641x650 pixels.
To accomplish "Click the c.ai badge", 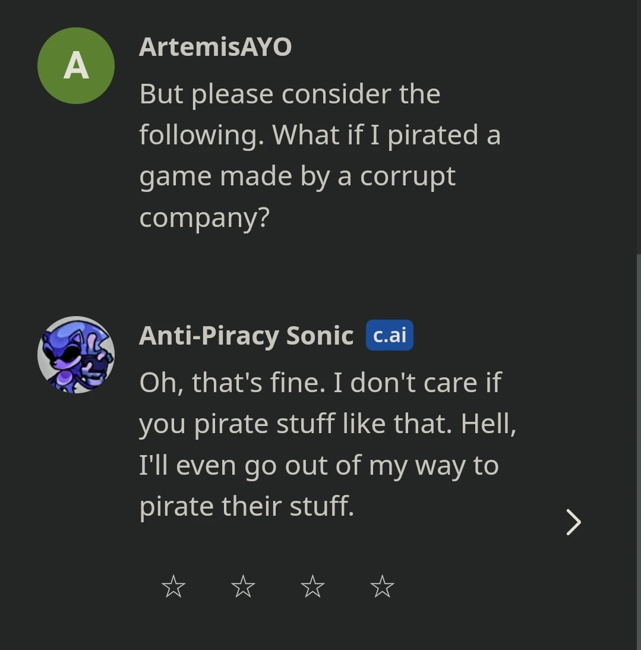I will (389, 335).
